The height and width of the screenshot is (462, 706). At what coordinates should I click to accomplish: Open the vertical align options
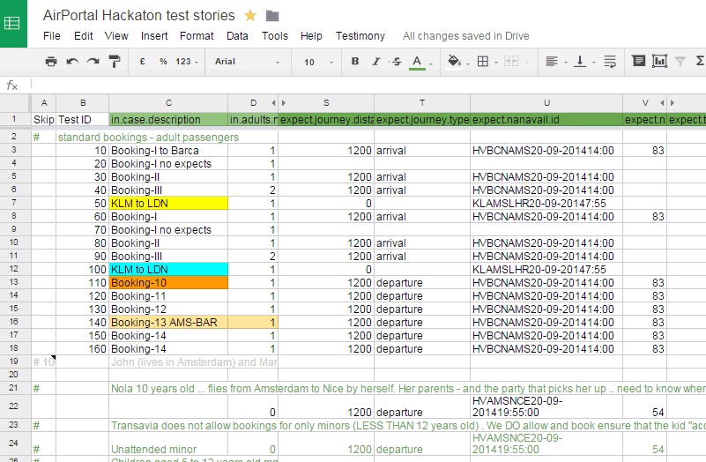[x=580, y=61]
